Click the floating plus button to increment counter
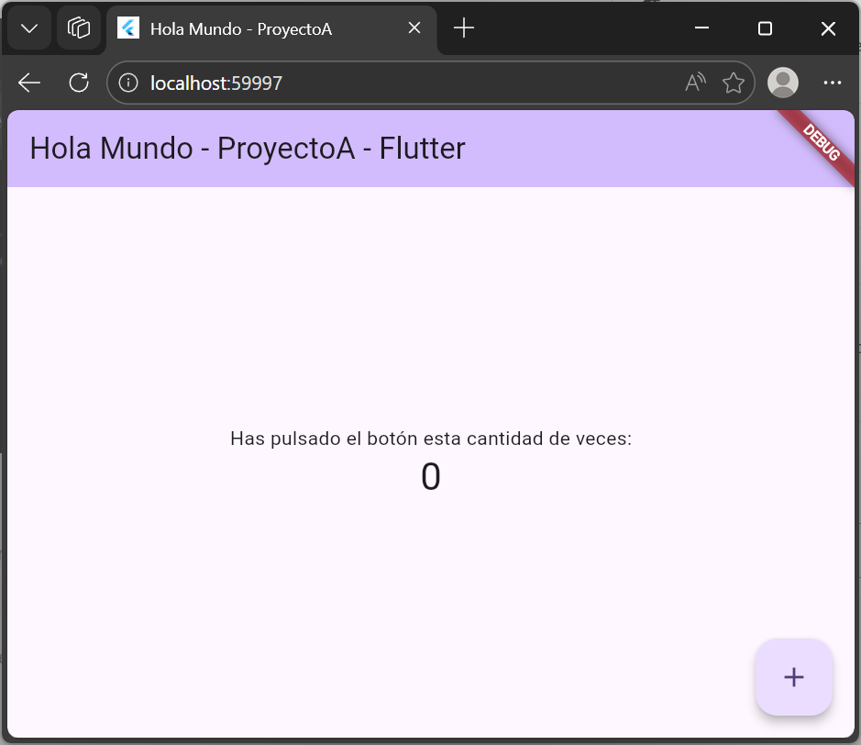This screenshot has height=745, width=861. [x=793, y=677]
